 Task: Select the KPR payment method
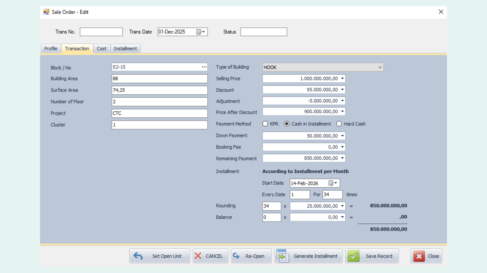coord(265,124)
